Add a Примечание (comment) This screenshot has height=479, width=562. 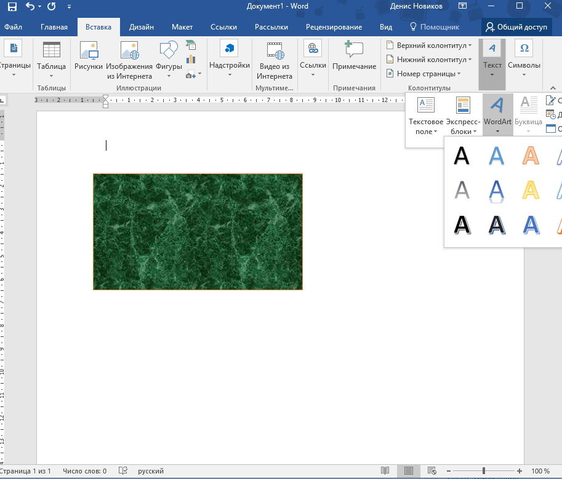point(354,57)
